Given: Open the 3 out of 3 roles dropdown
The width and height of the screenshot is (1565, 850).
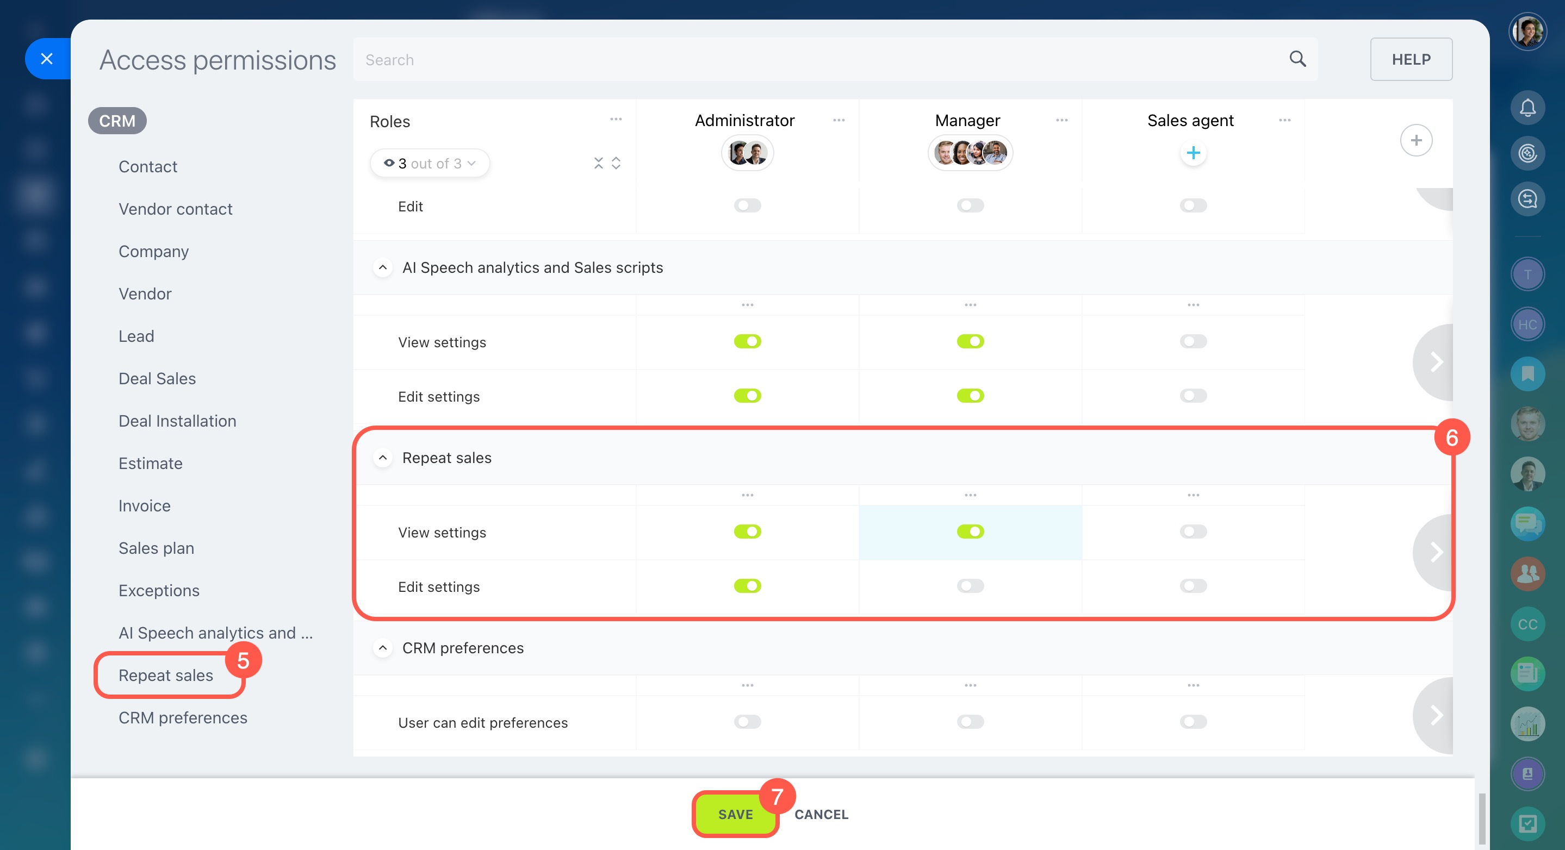Looking at the screenshot, I should 430,164.
